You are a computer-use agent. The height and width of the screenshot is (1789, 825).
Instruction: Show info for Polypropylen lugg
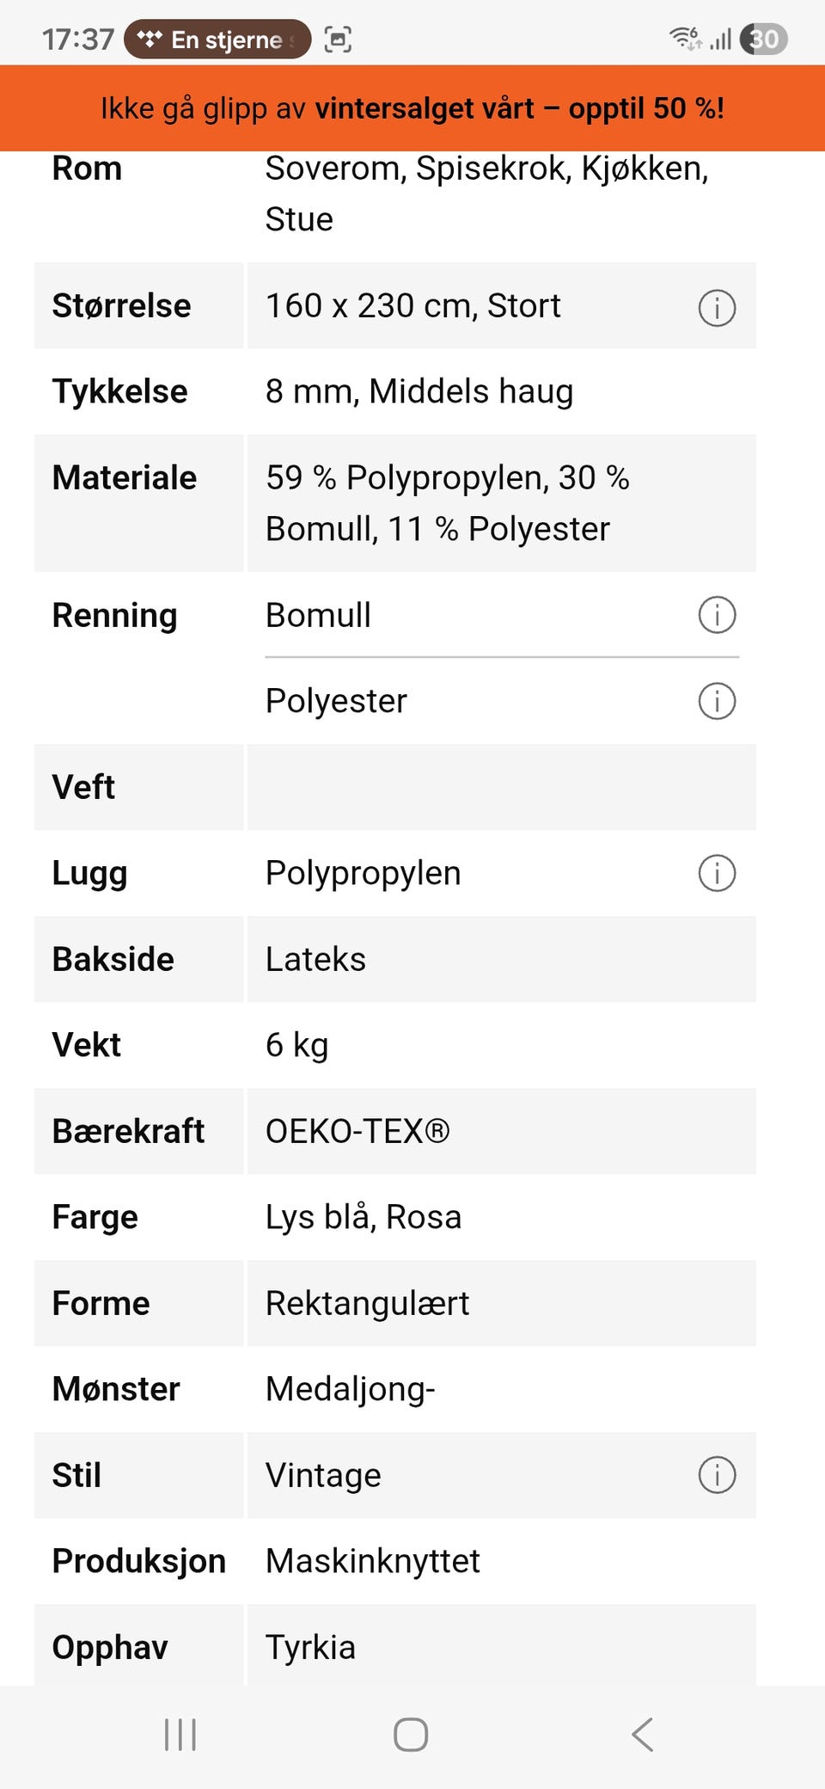point(717,873)
